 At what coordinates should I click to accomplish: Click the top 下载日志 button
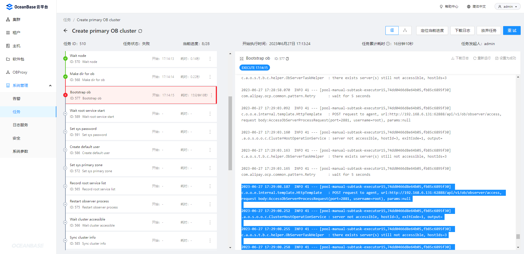(x=462, y=30)
